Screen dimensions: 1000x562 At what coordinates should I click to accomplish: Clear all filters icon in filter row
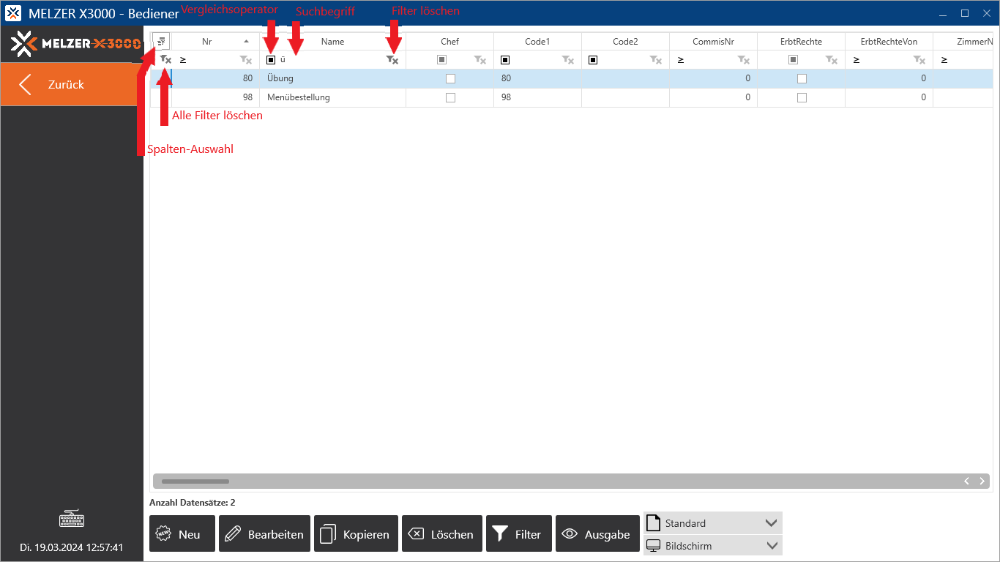click(165, 60)
